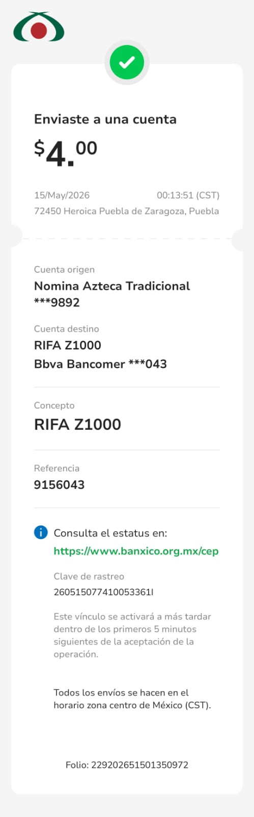Click the Cuenta origen label

[x=64, y=270]
